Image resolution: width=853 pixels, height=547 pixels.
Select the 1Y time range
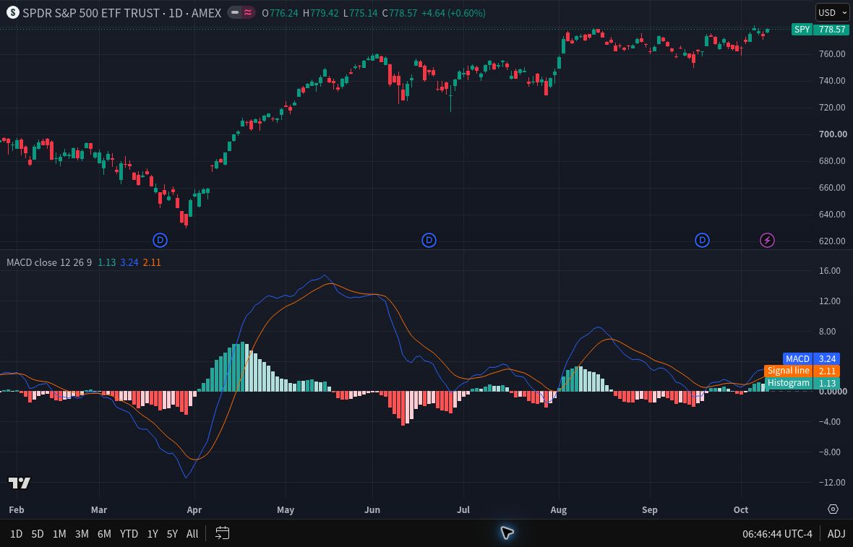[x=153, y=533]
